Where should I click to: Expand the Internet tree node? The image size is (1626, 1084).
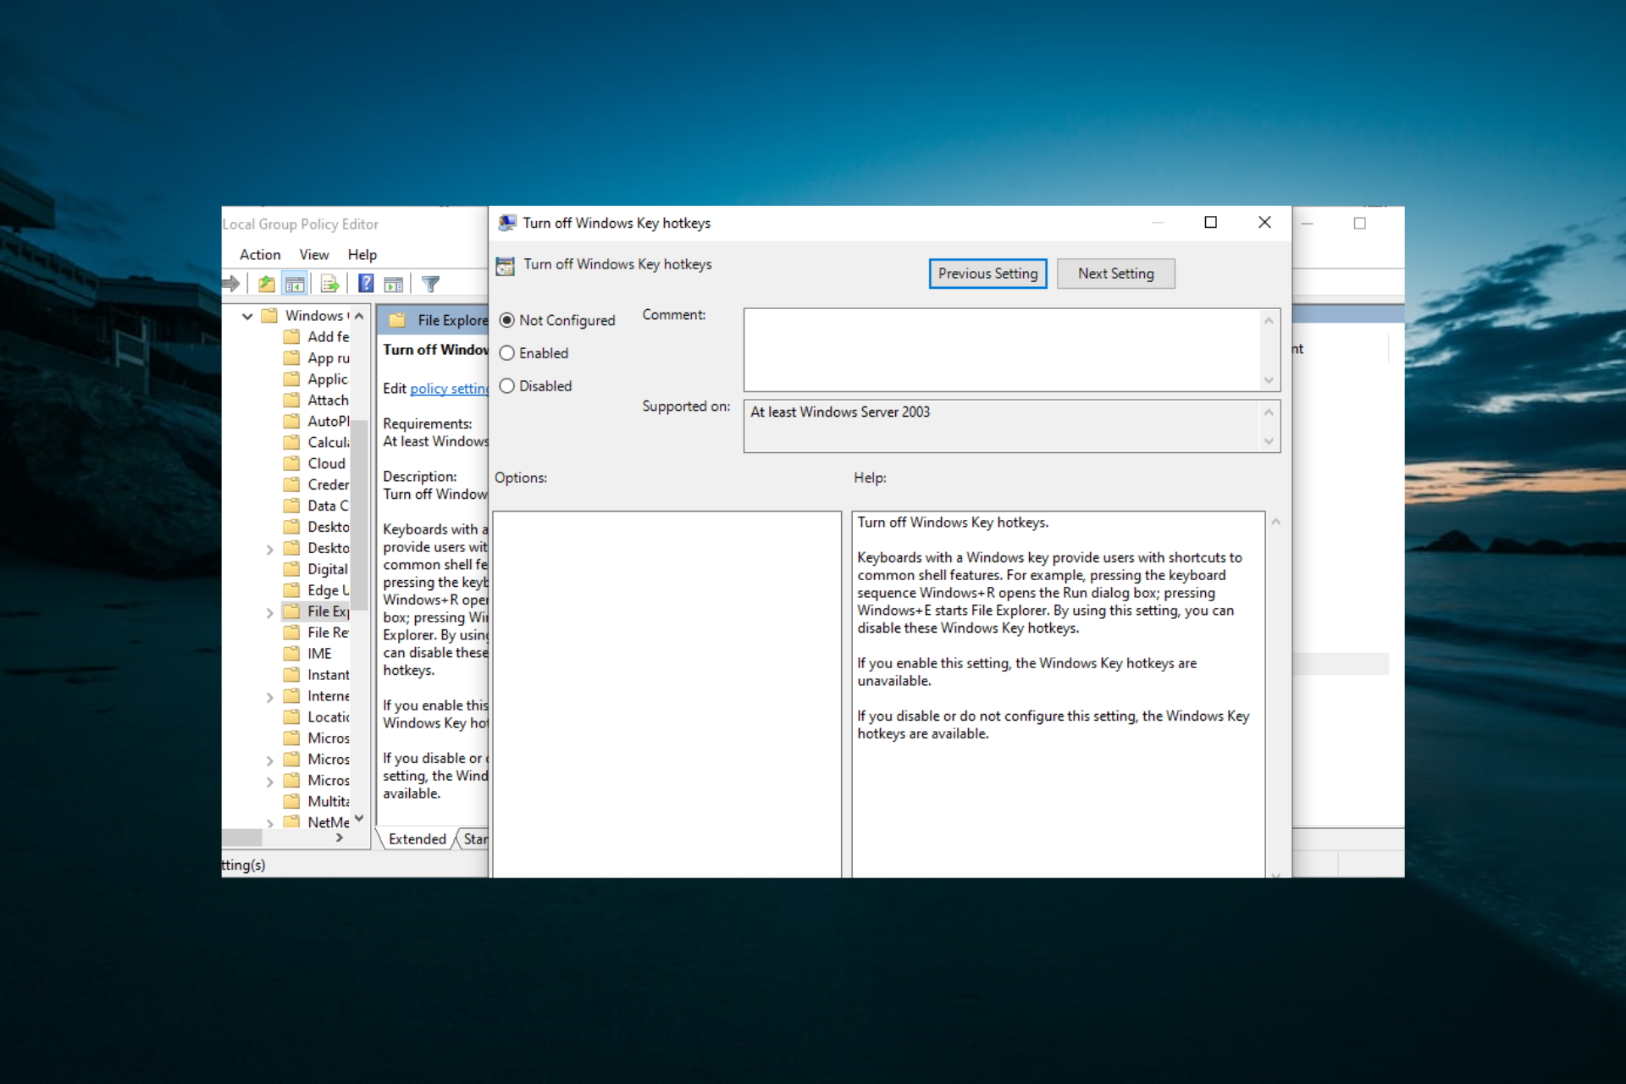point(270,696)
